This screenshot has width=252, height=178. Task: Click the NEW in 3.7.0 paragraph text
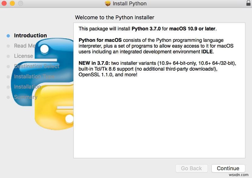(157, 69)
